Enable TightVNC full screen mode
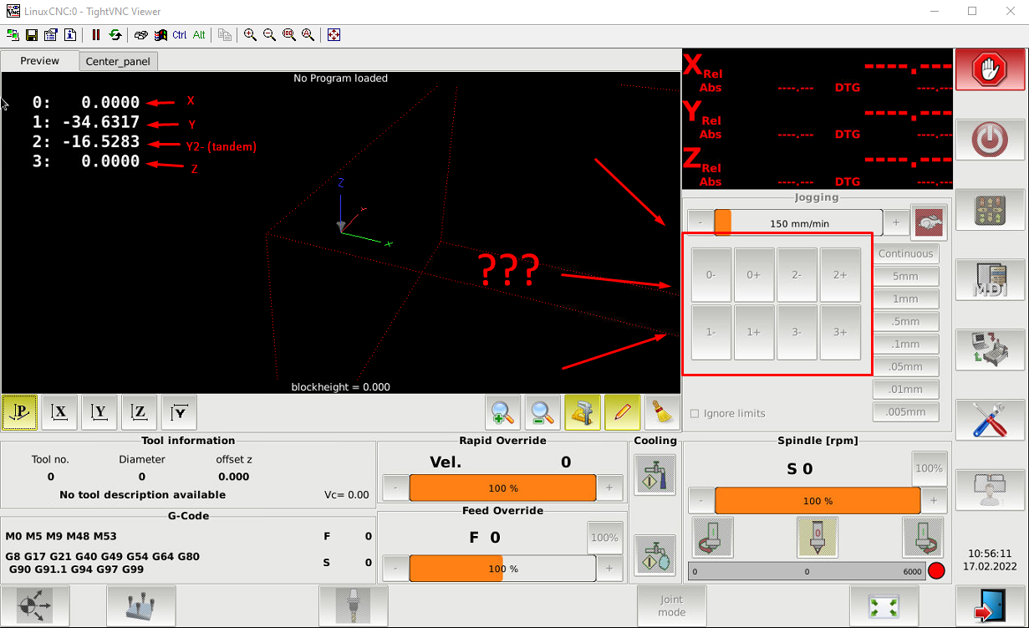This screenshot has width=1029, height=628. coord(334,35)
